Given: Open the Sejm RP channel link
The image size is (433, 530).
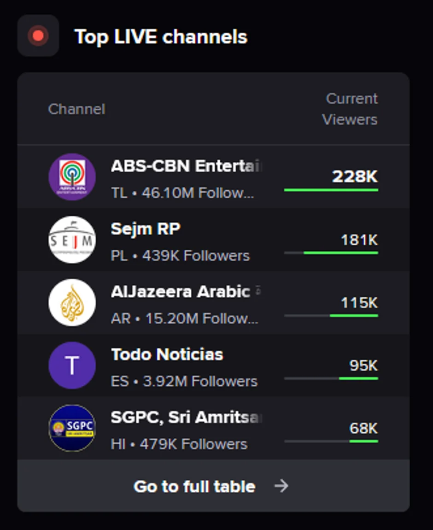Looking at the screenshot, I should (x=146, y=229).
